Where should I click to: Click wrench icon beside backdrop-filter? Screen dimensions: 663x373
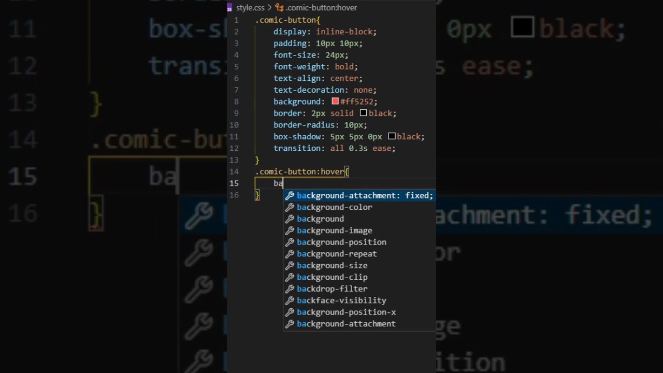[290, 289]
